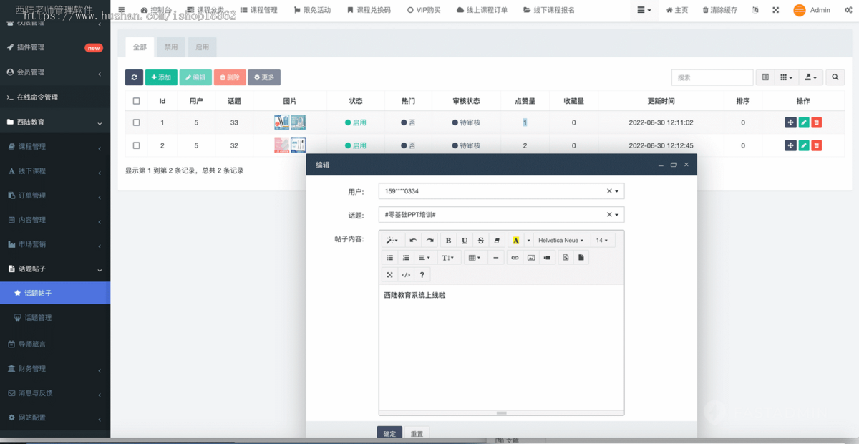
Task: Switch to the 禁用 tab
Action: 170,47
